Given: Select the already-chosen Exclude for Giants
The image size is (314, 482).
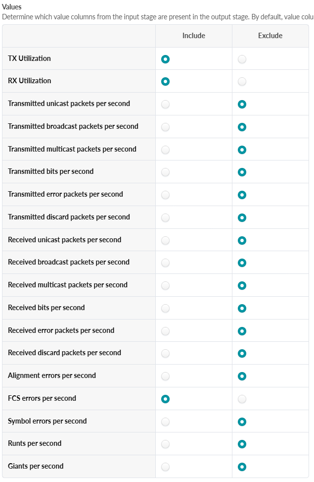Looking at the screenshot, I should pos(242,467).
